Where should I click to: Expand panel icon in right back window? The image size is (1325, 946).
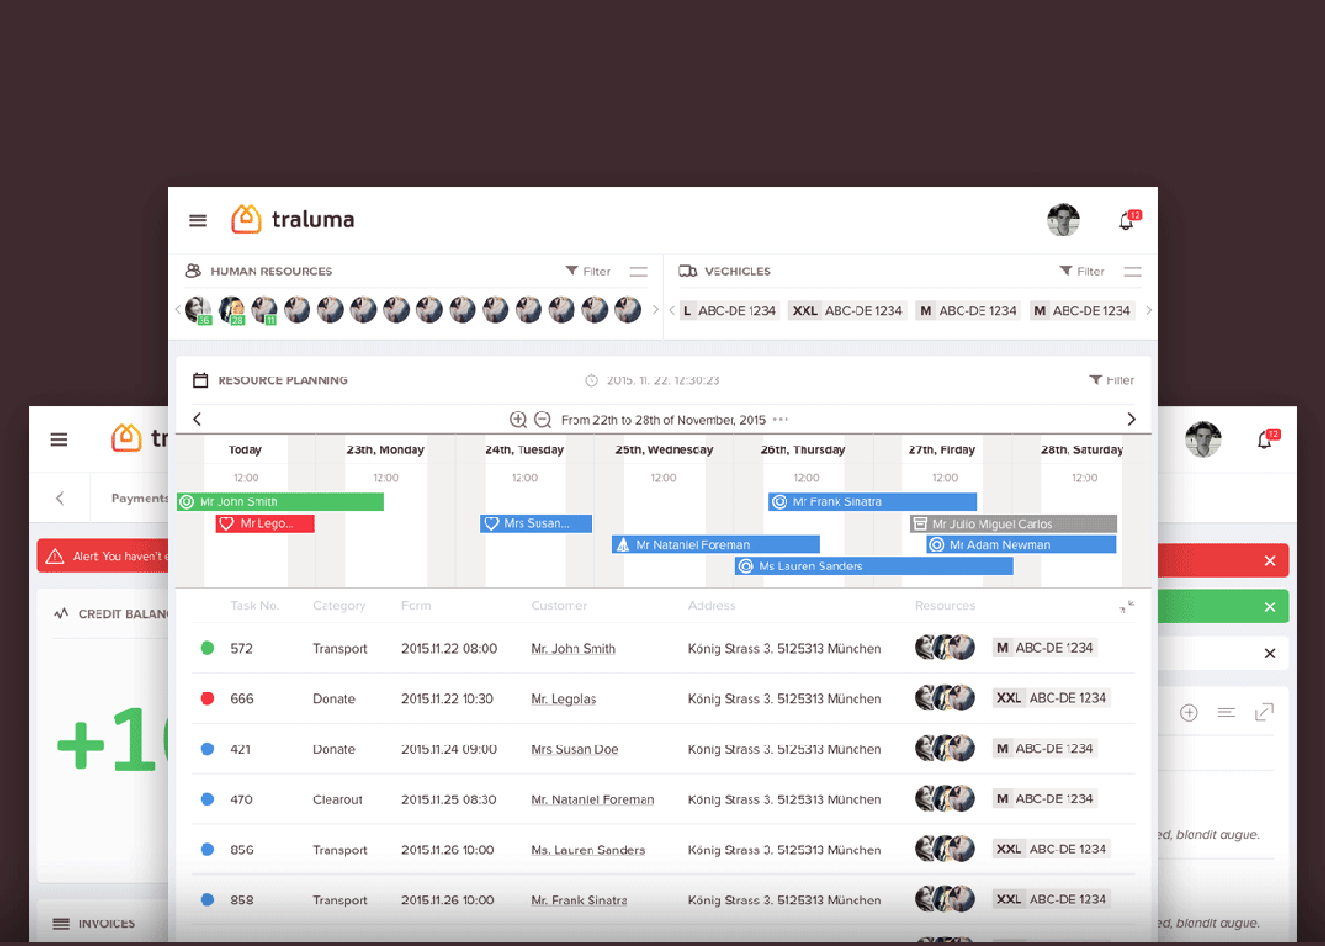tap(1264, 712)
